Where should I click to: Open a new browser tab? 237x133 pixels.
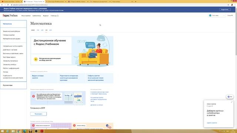tap(136, 1)
